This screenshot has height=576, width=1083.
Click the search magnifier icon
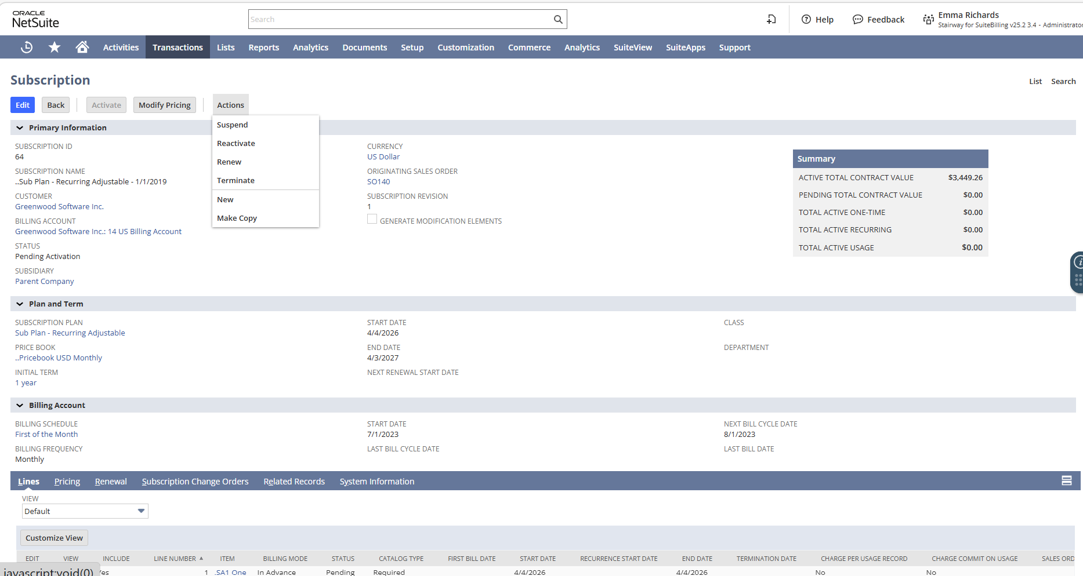coord(557,20)
